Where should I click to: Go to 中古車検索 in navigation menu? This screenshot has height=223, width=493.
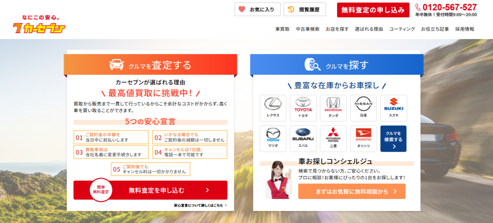point(308,29)
